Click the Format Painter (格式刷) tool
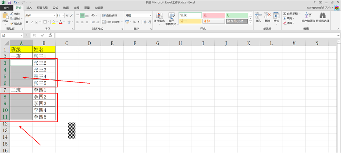 [16, 24]
